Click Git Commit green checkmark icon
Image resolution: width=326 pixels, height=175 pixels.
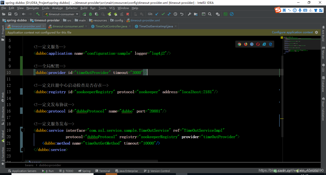163,14
